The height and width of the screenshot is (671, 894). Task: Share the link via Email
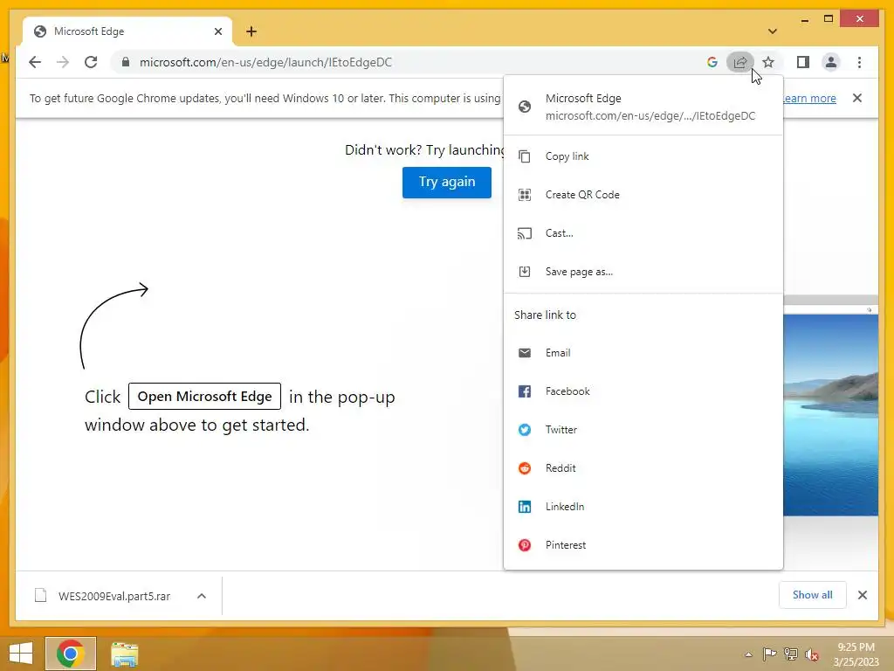click(643, 353)
